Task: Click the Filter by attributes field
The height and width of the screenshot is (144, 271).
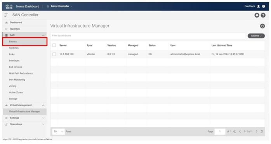Action: pyautogui.click(x=148, y=36)
